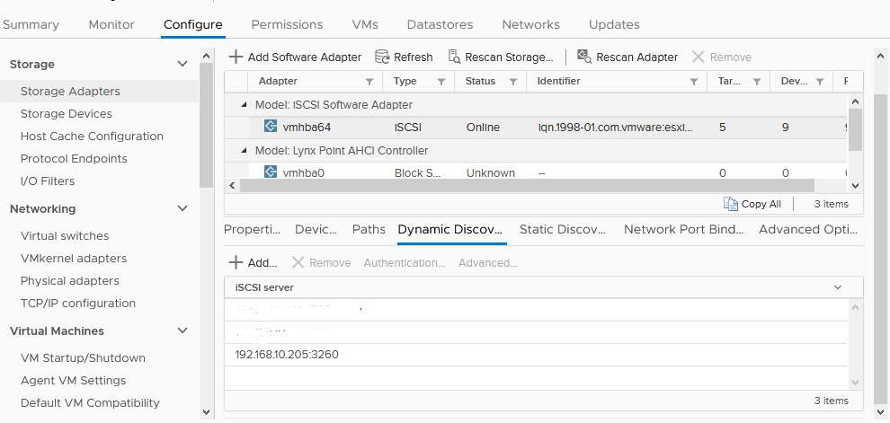This screenshot has height=423, width=890.
Task: Click the Add iSCSI server plus icon
Action: tap(236, 262)
